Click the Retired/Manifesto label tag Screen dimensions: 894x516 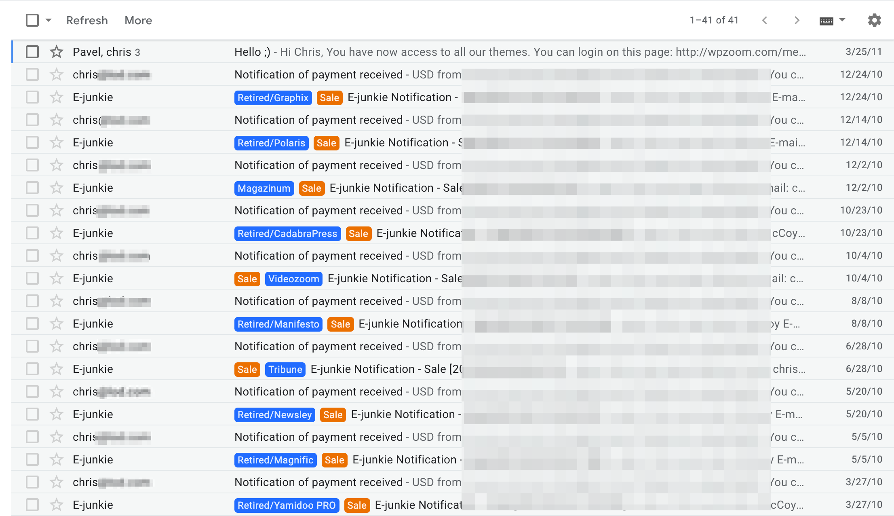pos(278,324)
